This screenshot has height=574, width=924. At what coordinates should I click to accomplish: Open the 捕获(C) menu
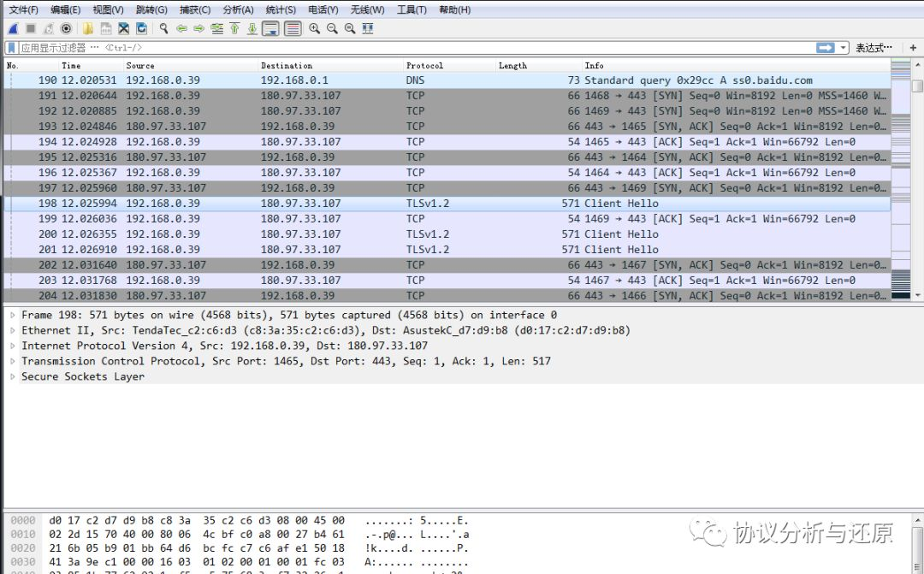click(x=195, y=9)
